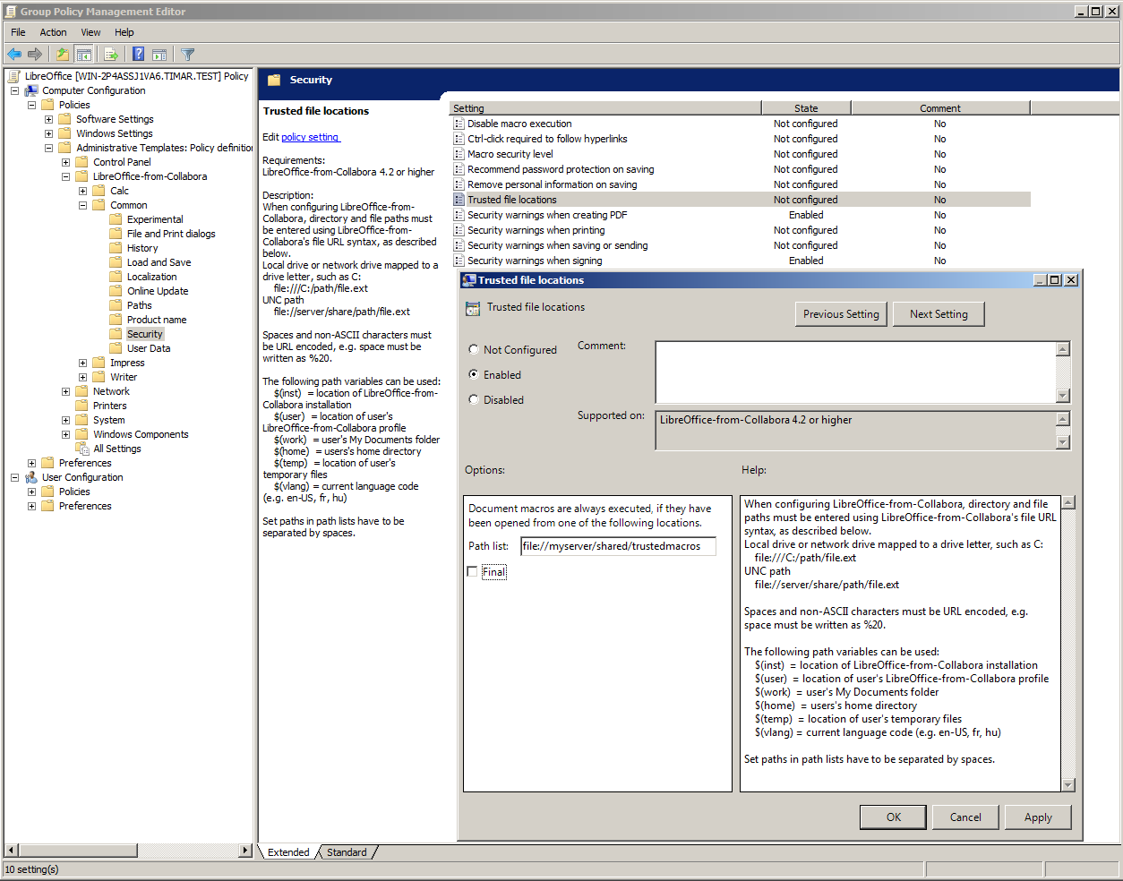1123x881 pixels.
Task: Click the Comment box scroll down arrow
Action: coord(1063,396)
